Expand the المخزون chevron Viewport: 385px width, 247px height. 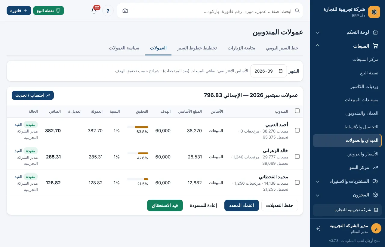pos(318,195)
